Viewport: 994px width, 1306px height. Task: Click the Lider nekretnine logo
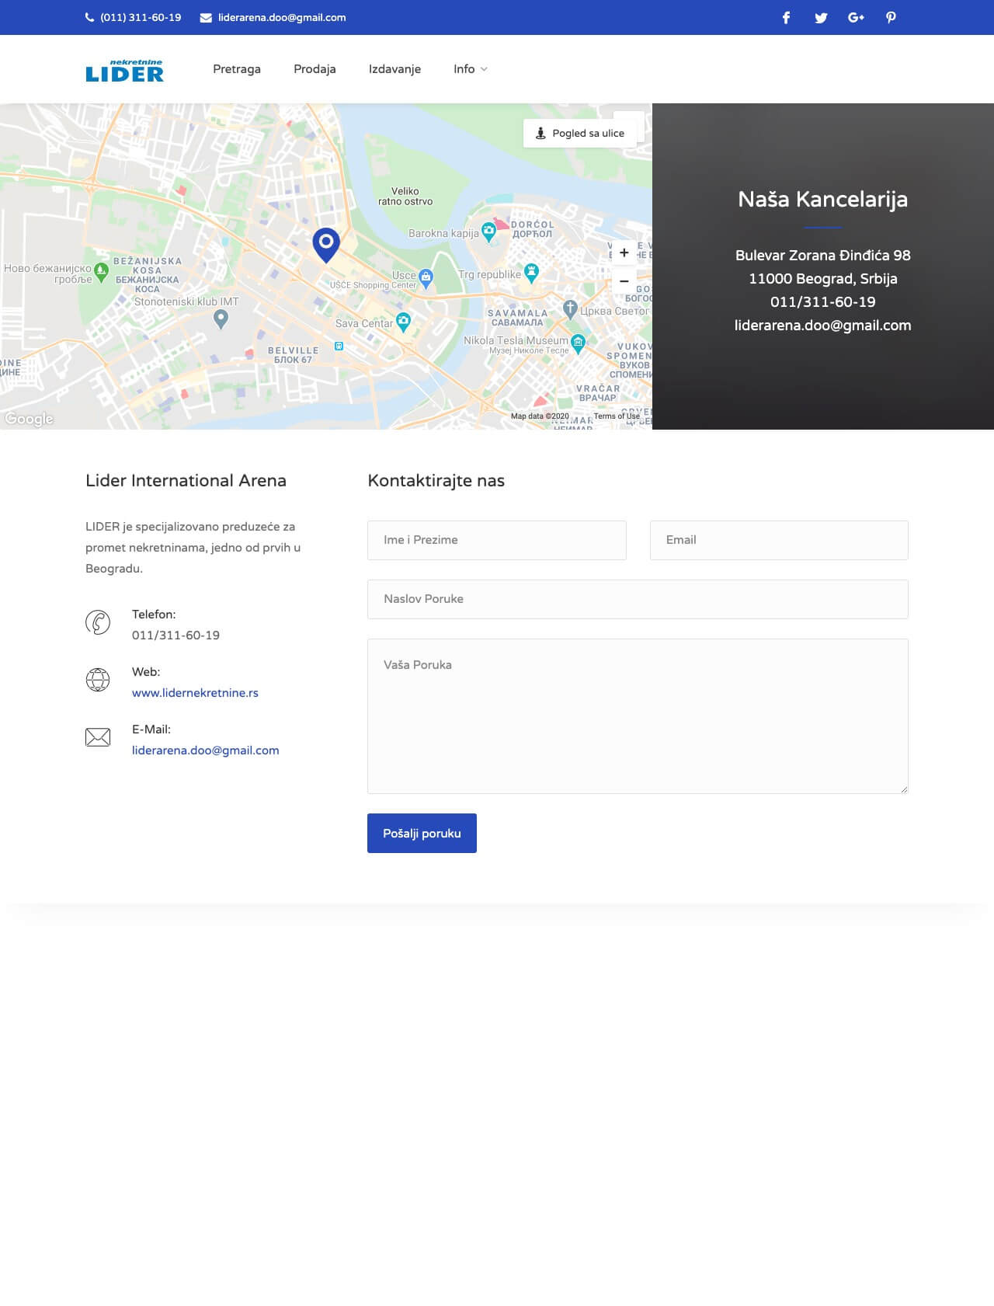124,70
